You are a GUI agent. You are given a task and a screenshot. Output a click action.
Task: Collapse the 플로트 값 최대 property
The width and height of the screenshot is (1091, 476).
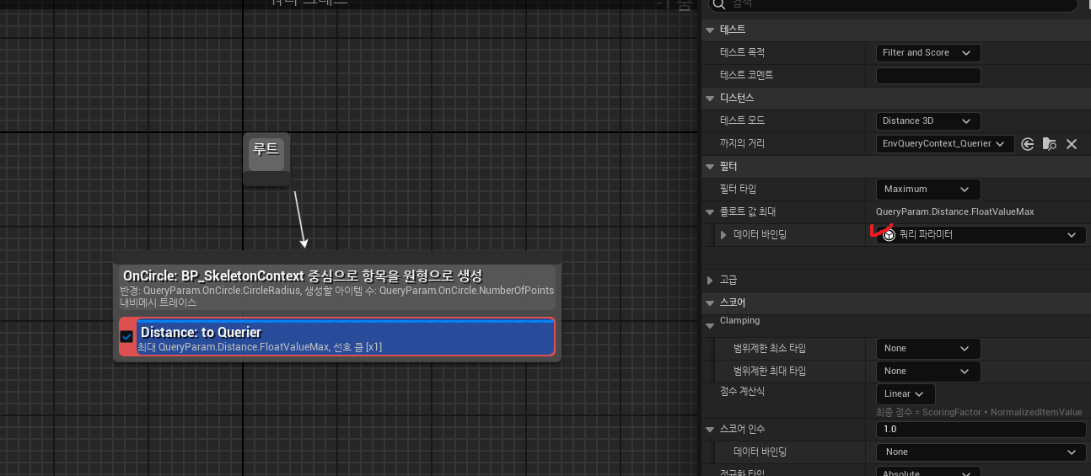coord(709,211)
